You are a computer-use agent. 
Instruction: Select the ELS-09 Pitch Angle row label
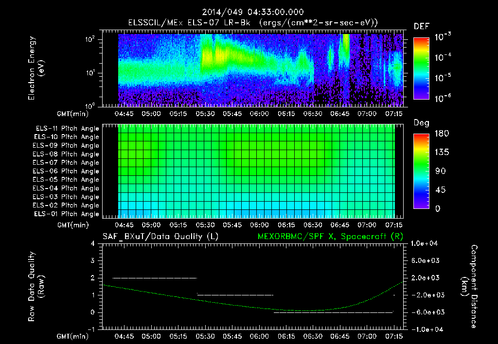pos(66,146)
